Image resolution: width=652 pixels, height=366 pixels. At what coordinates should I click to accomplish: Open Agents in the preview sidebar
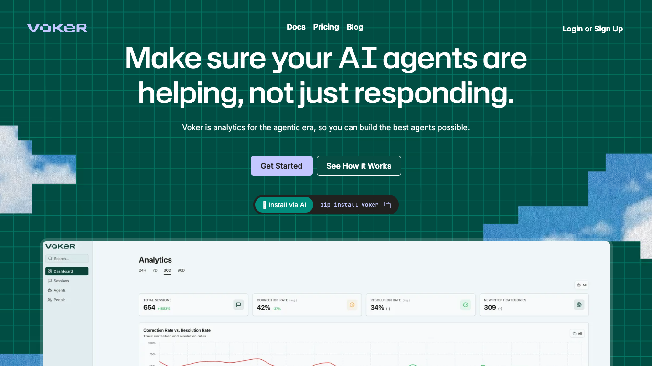(67, 290)
